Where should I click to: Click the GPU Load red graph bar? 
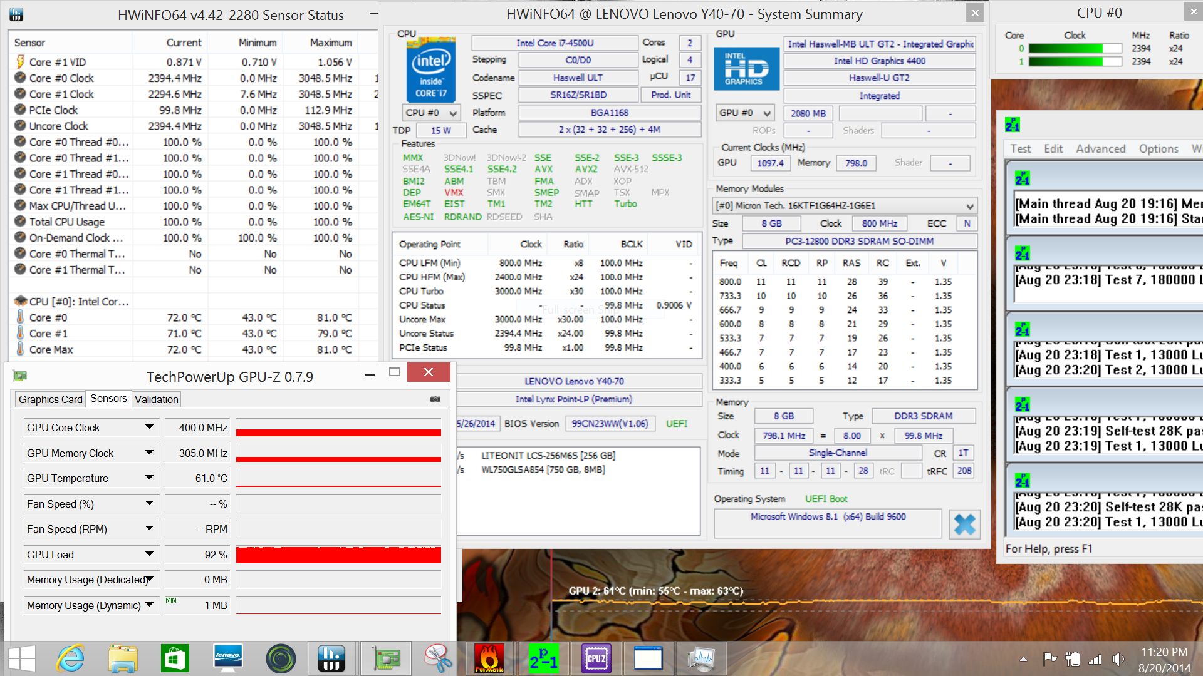[338, 555]
